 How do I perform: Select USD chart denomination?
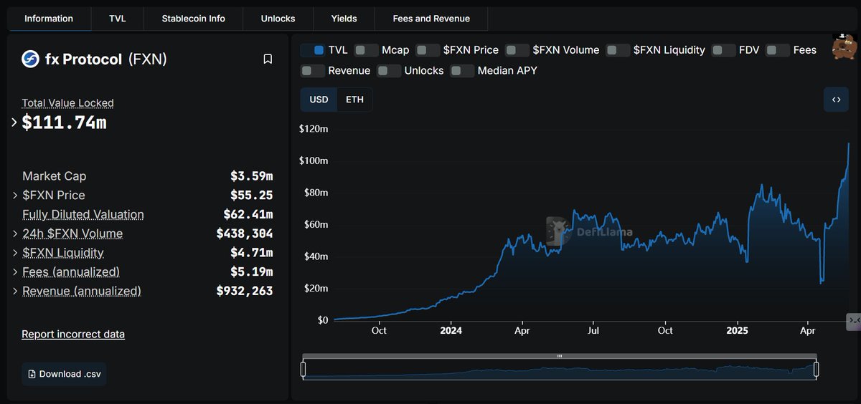coord(319,100)
